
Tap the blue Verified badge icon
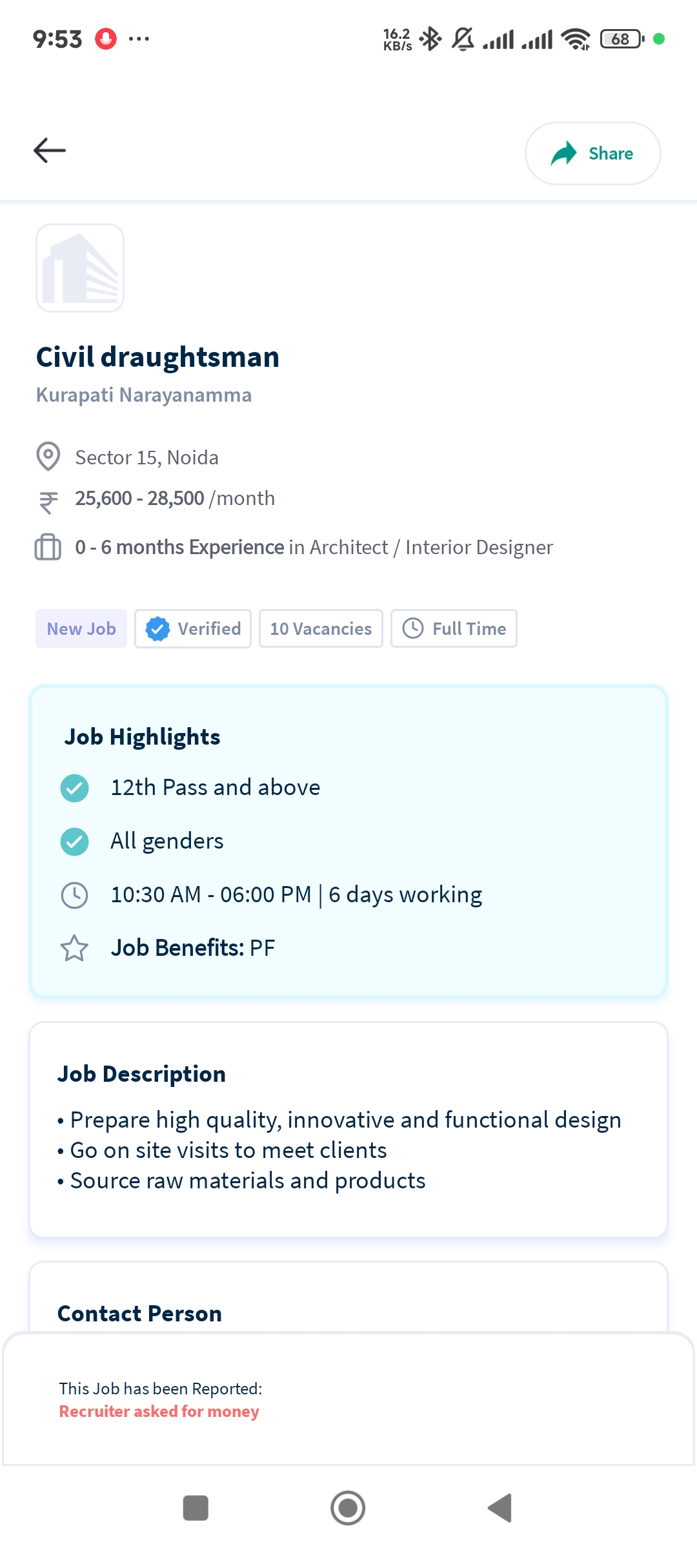157,628
